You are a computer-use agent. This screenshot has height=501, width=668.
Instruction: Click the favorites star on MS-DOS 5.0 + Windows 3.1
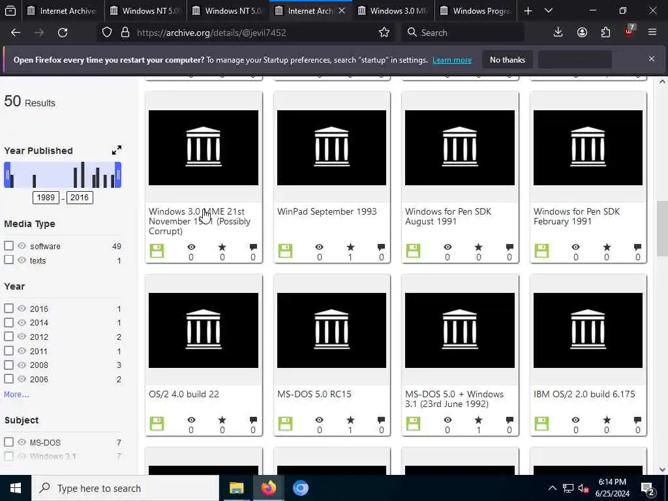click(x=478, y=420)
